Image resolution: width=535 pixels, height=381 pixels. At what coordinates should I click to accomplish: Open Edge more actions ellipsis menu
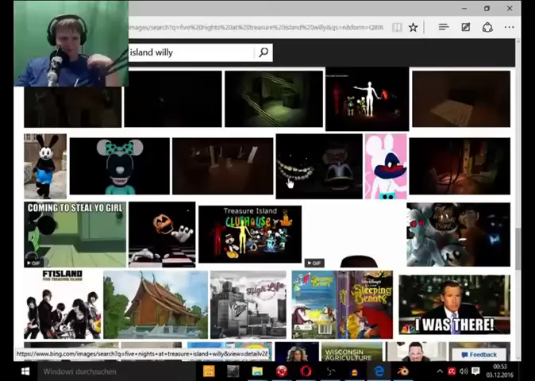pos(510,27)
